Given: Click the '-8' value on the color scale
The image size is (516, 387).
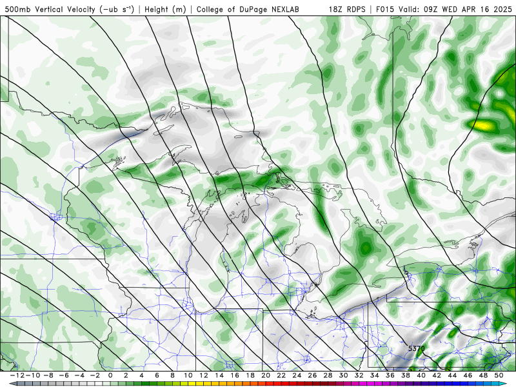Looking at the screenshot, I should coord(49,375).
